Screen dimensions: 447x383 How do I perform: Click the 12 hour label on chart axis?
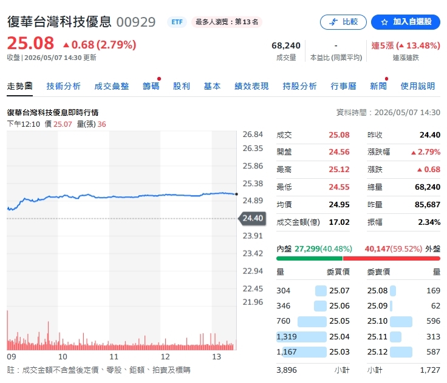pos(165,356)
